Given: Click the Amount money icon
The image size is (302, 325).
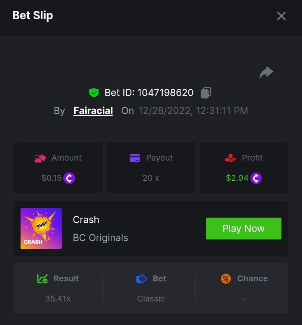Looking at the screenshot, I should coord(40,158).
